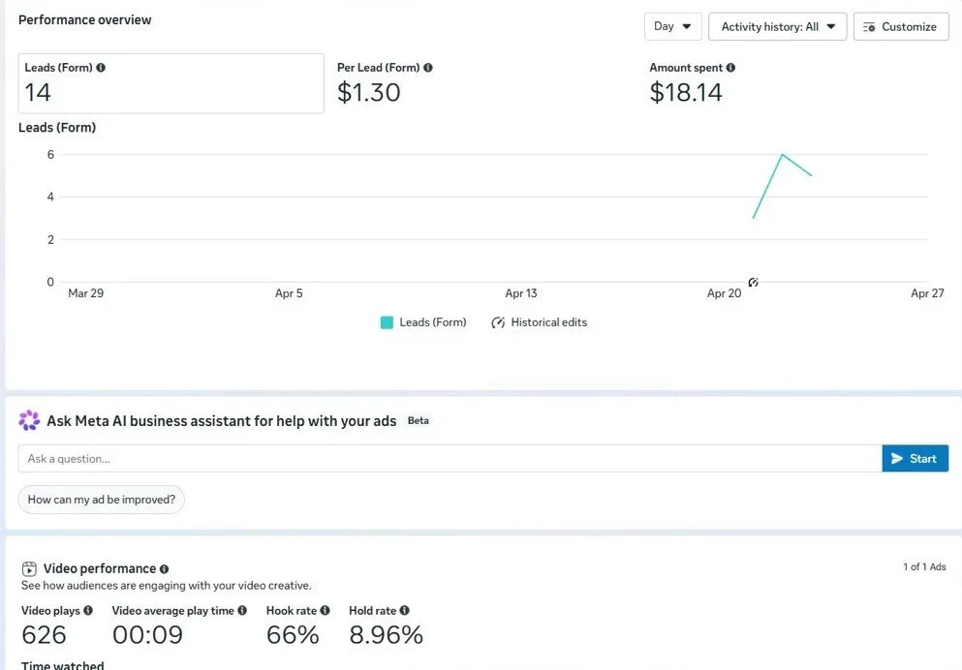Click info icon next to Hook rate
The width and height of the screenshot is (962, 670).
(x=325, y=611)
